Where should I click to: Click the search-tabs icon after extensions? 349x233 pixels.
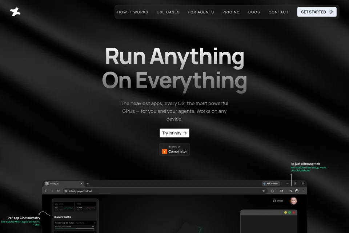pyautogui.click(x=281, y=191)
